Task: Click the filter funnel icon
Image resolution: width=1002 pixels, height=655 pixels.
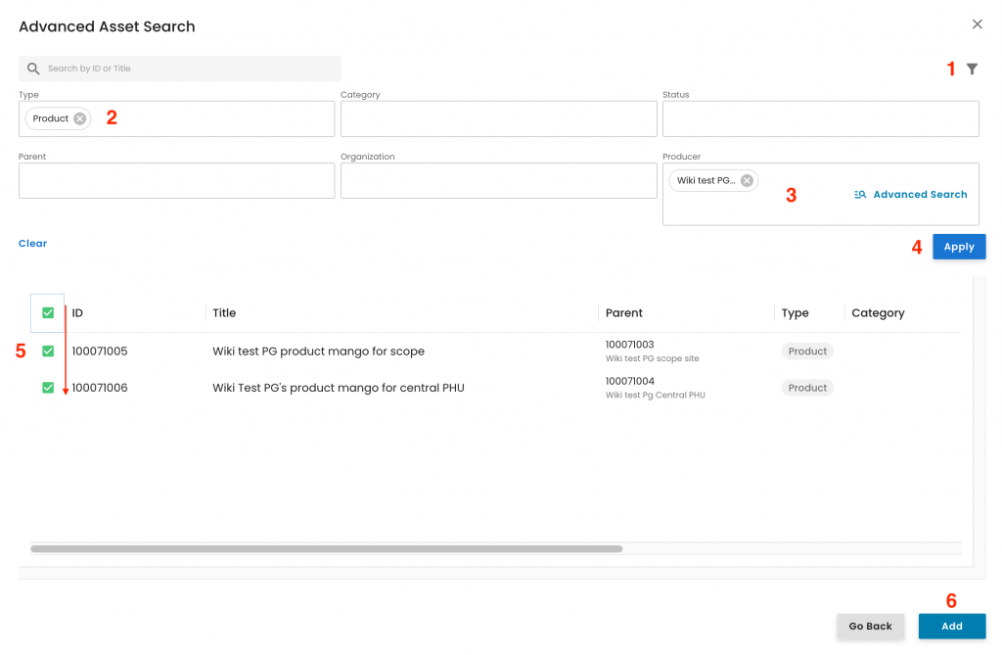Action: 972,69
